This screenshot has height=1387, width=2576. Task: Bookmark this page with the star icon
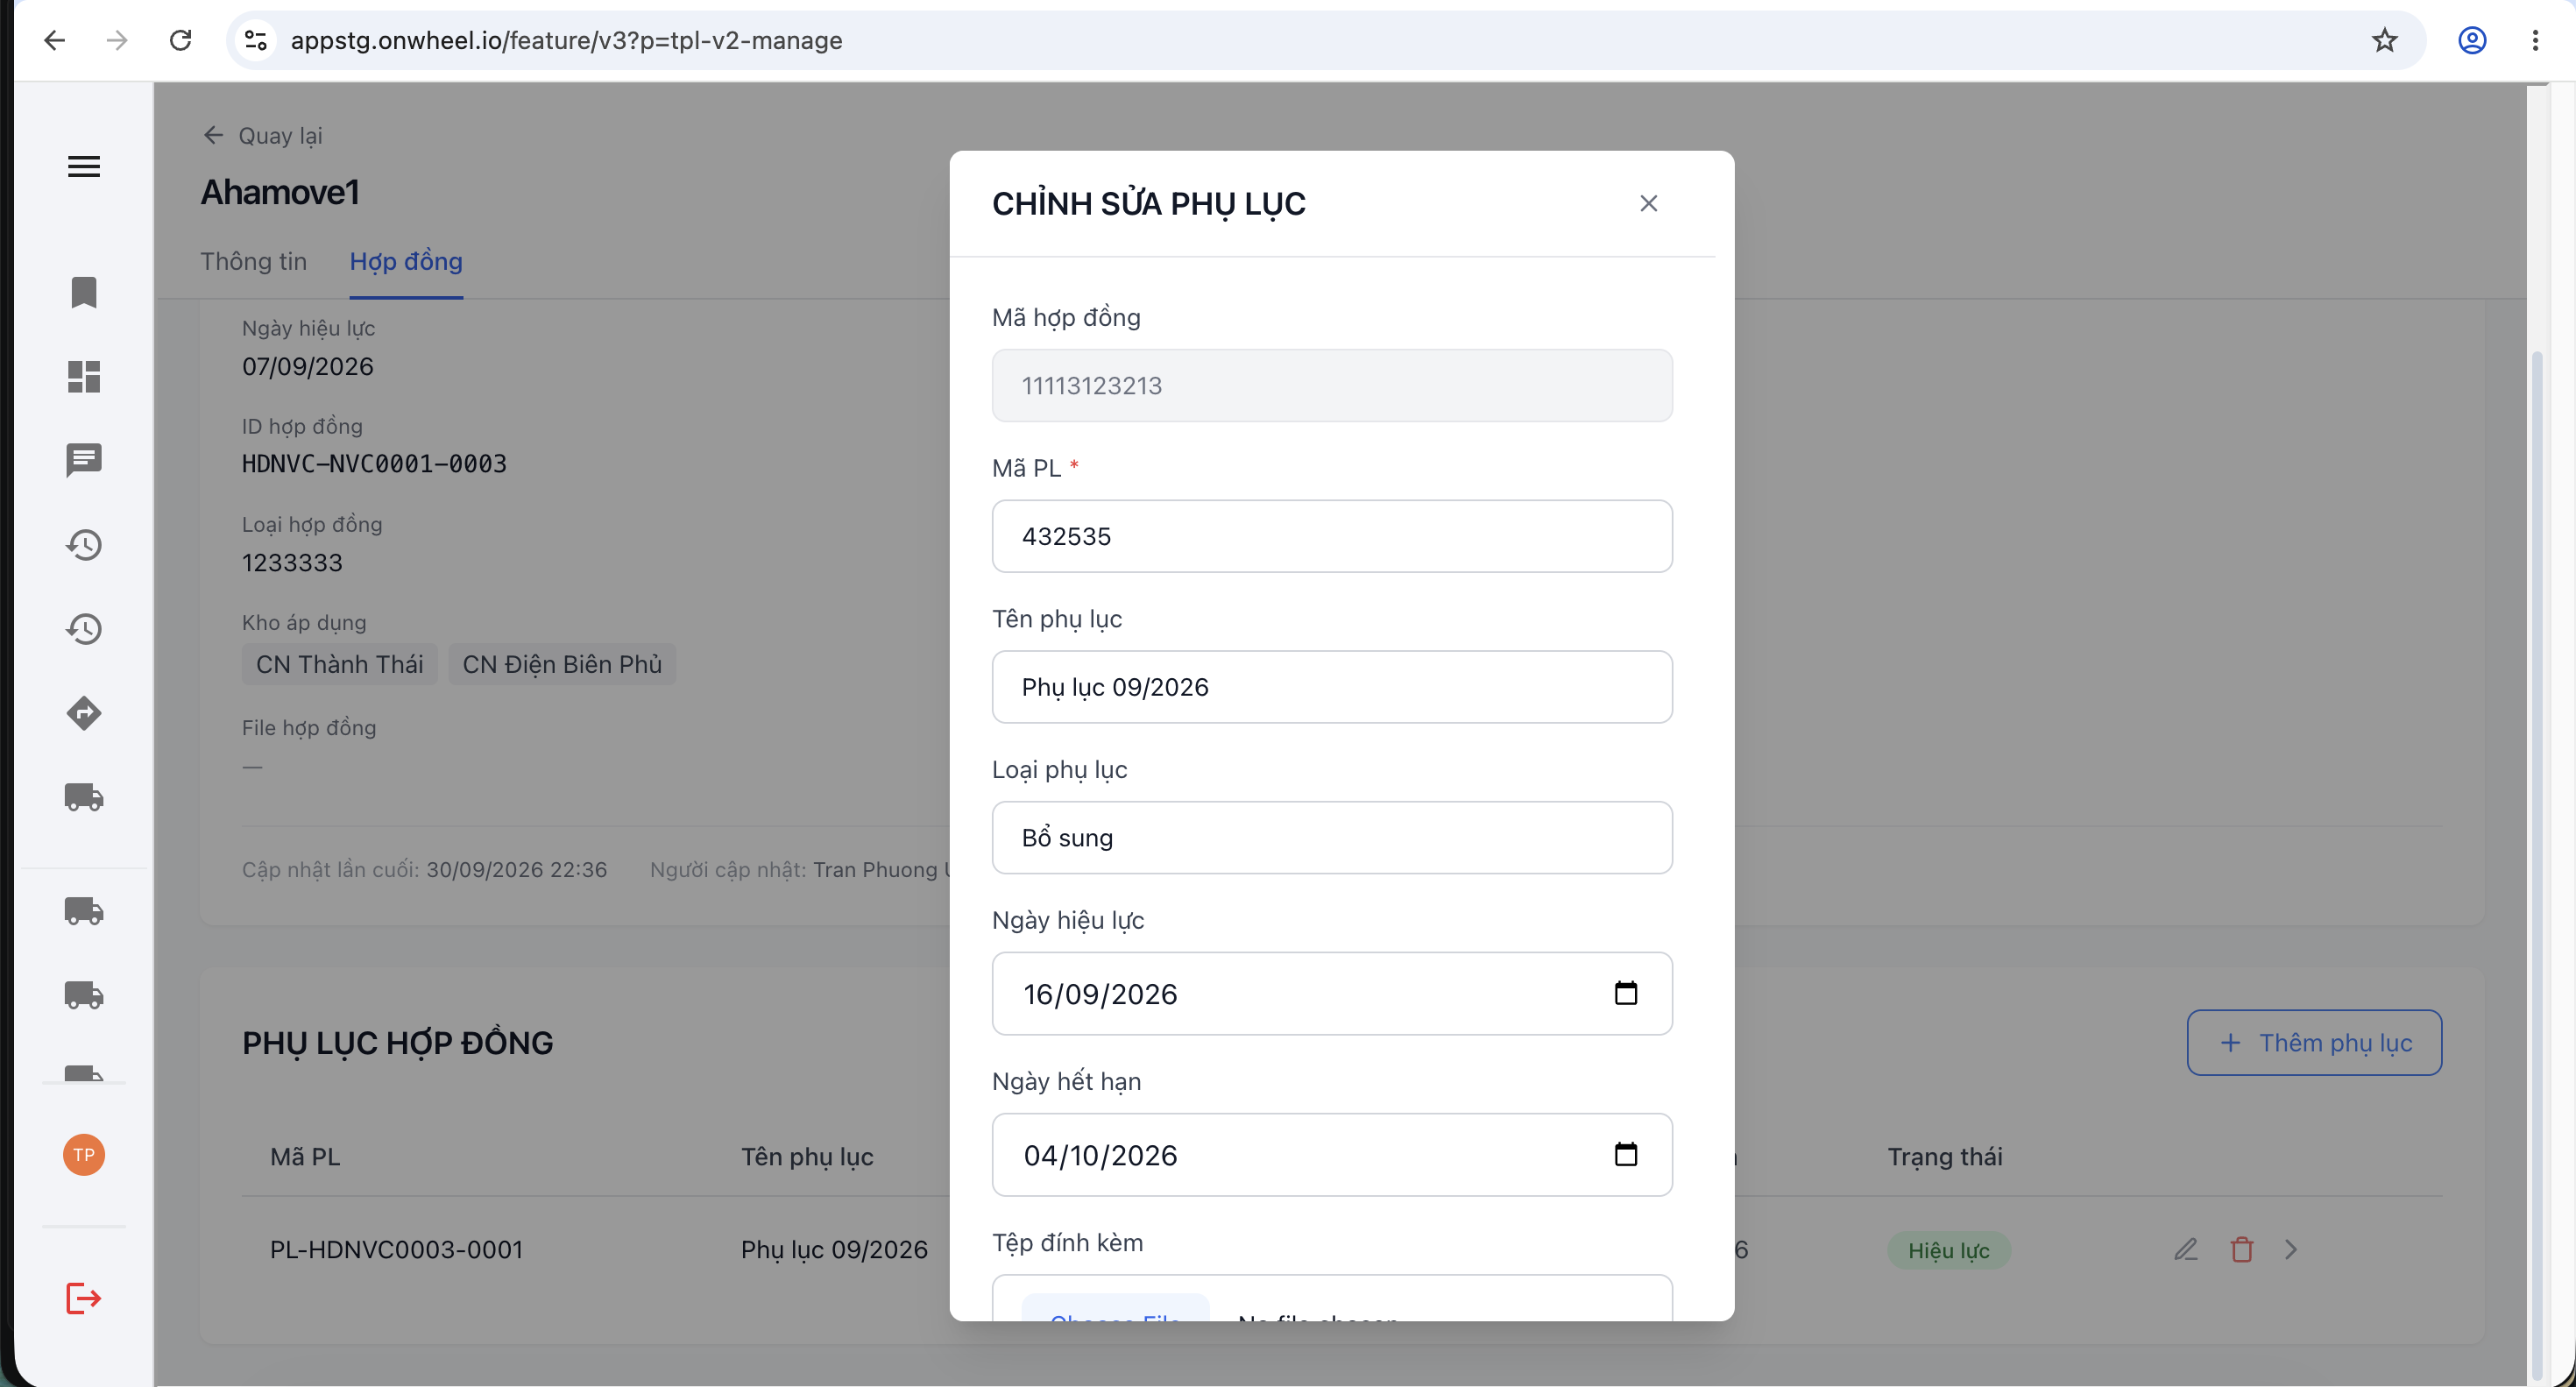point(2385,40)
